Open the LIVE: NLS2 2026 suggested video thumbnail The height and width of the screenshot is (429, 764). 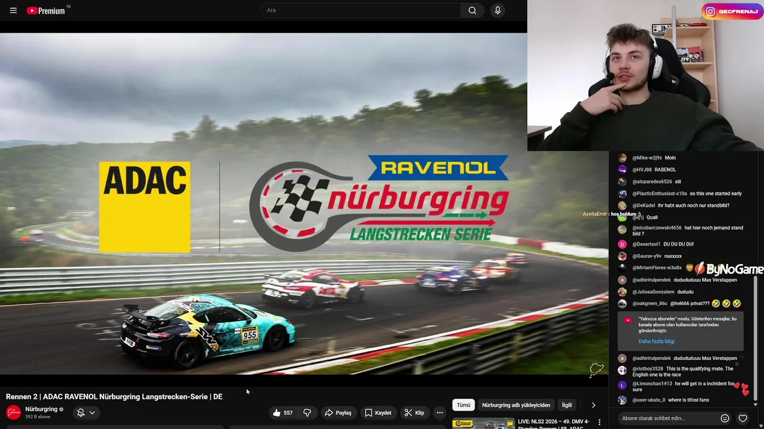(483, 424)
